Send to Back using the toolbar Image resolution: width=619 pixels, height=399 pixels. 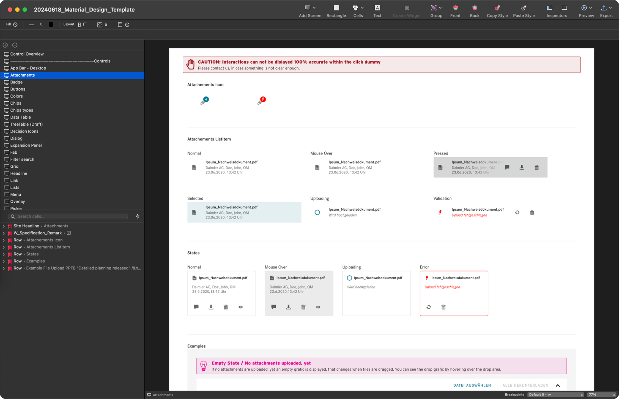475,8
